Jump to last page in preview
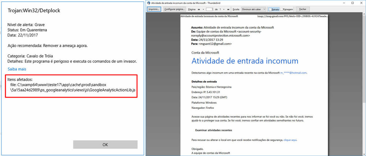366x156 pixels. tap(228, 10)
